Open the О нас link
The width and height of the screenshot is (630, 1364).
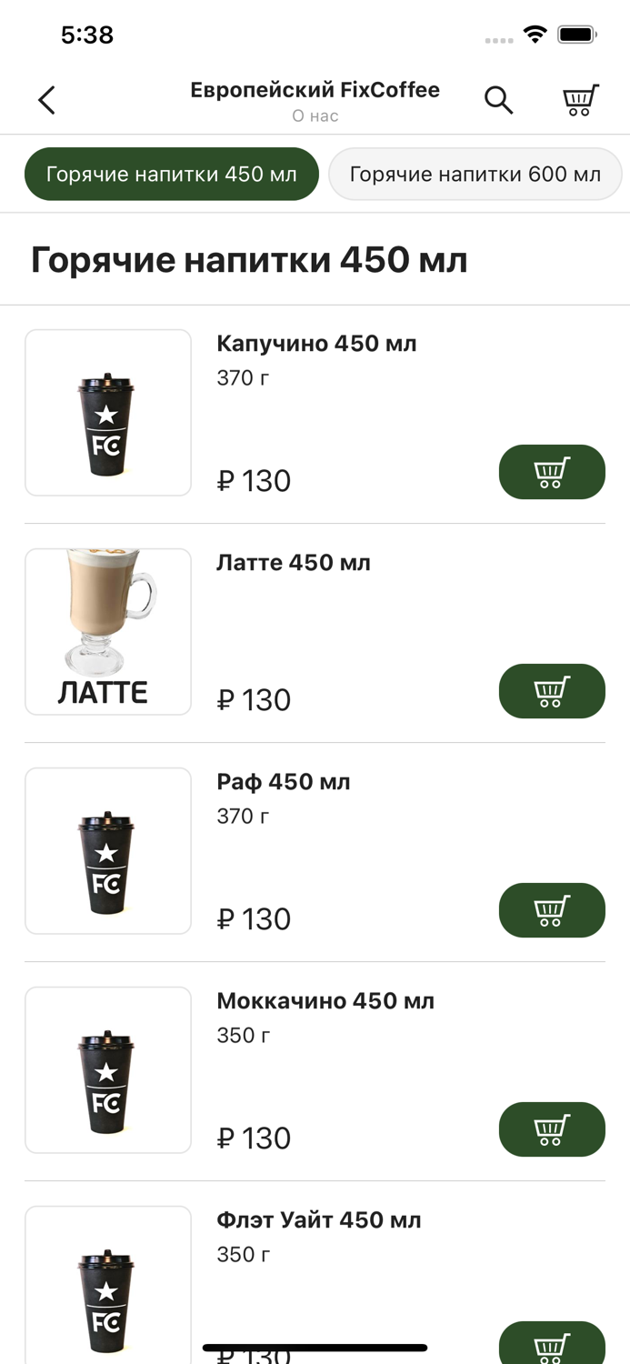[x=315, y=115]
